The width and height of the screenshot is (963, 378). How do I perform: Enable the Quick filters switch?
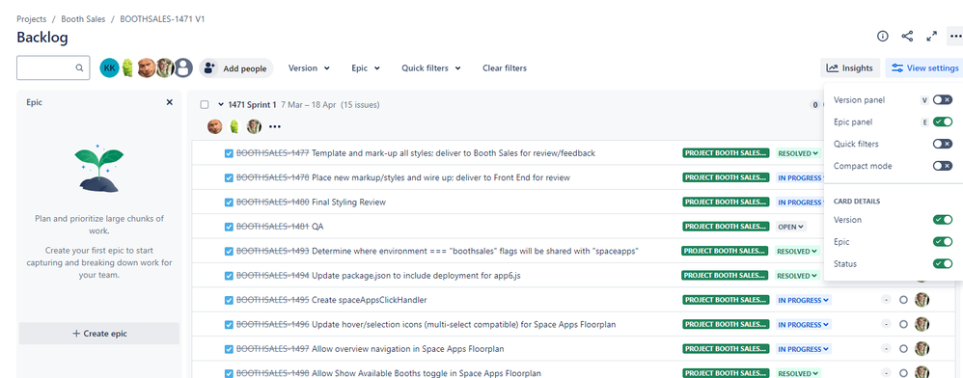pos(943,145)
